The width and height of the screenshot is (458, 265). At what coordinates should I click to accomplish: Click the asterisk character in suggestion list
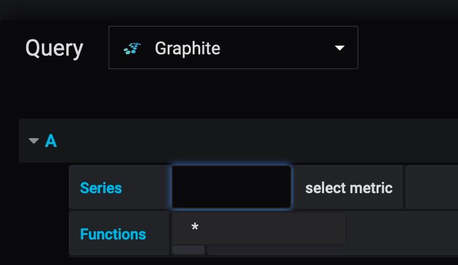point(195,227)
